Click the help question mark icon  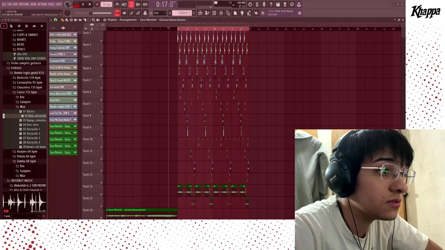(271, 4)
